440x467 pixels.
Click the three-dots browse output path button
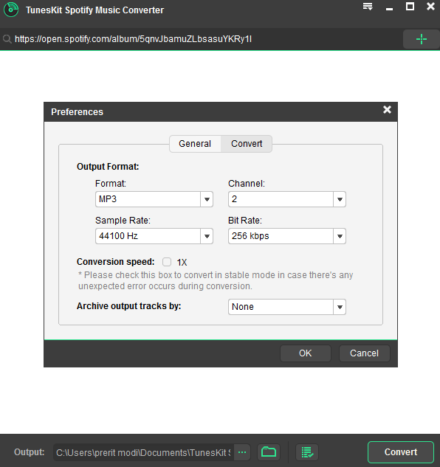[242, 452]
